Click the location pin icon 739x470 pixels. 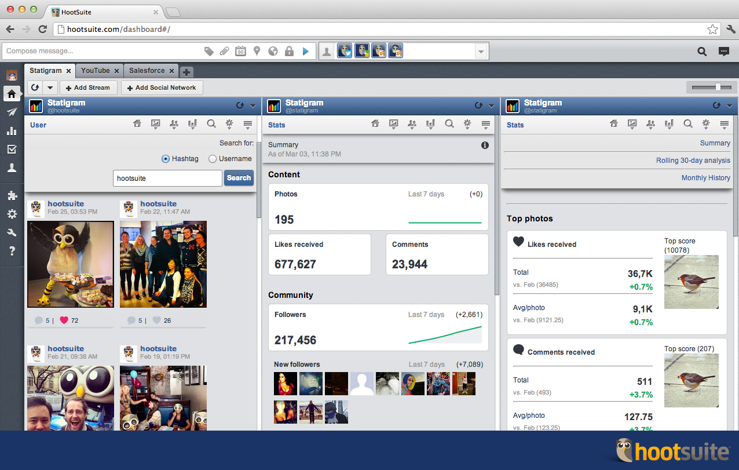257,52
